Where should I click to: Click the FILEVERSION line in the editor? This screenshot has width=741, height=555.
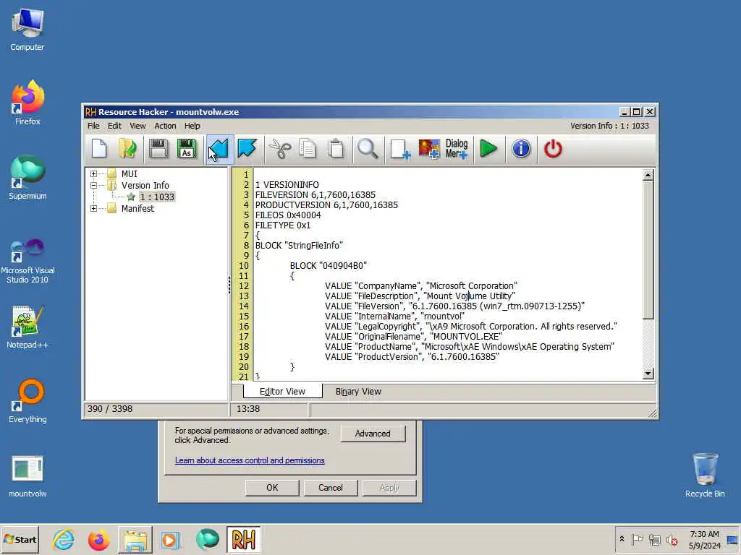316,195
